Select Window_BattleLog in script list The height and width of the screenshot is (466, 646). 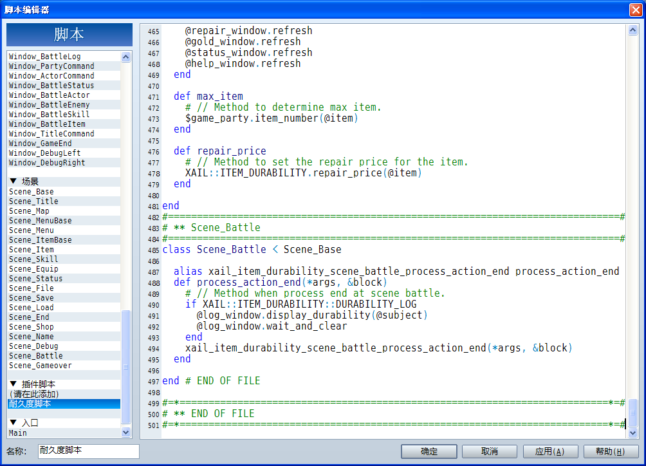point(64,57)
